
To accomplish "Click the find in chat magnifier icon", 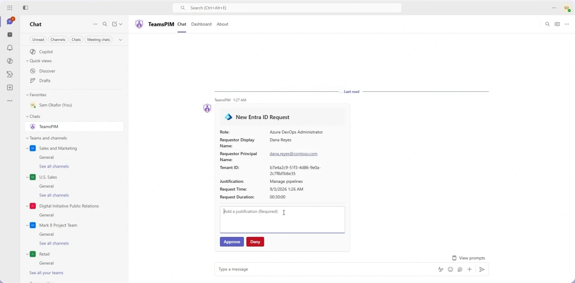I will (548, 24).
